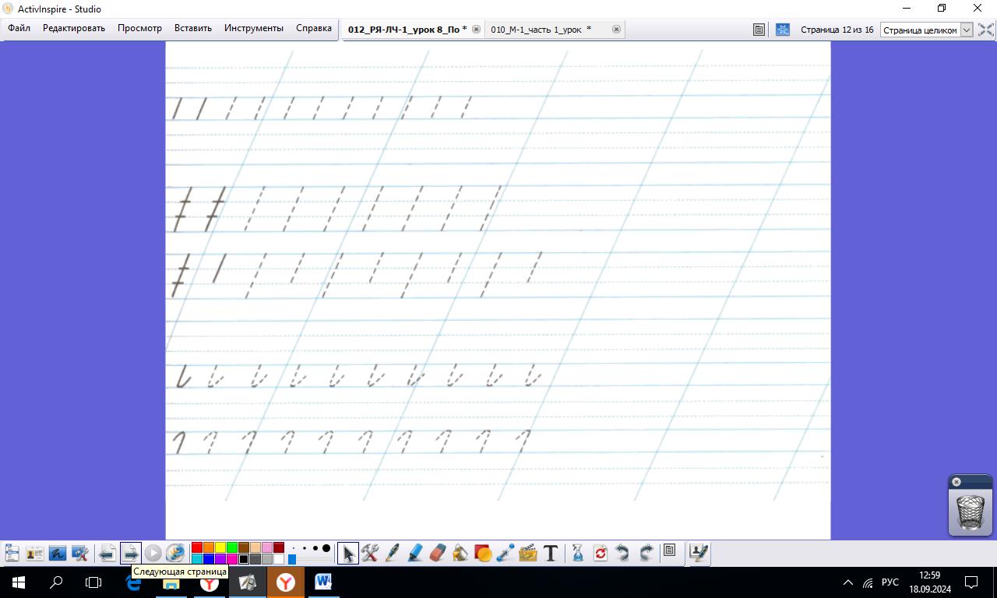Open the Windows Start menu
This screenshot has height=598, width=997.
coord(19,582)
